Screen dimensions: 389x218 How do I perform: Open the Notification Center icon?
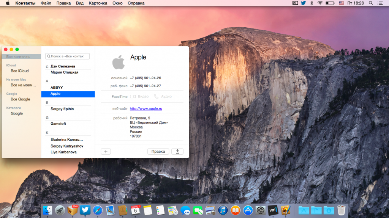pyautogui.click(x=381, y=3)
